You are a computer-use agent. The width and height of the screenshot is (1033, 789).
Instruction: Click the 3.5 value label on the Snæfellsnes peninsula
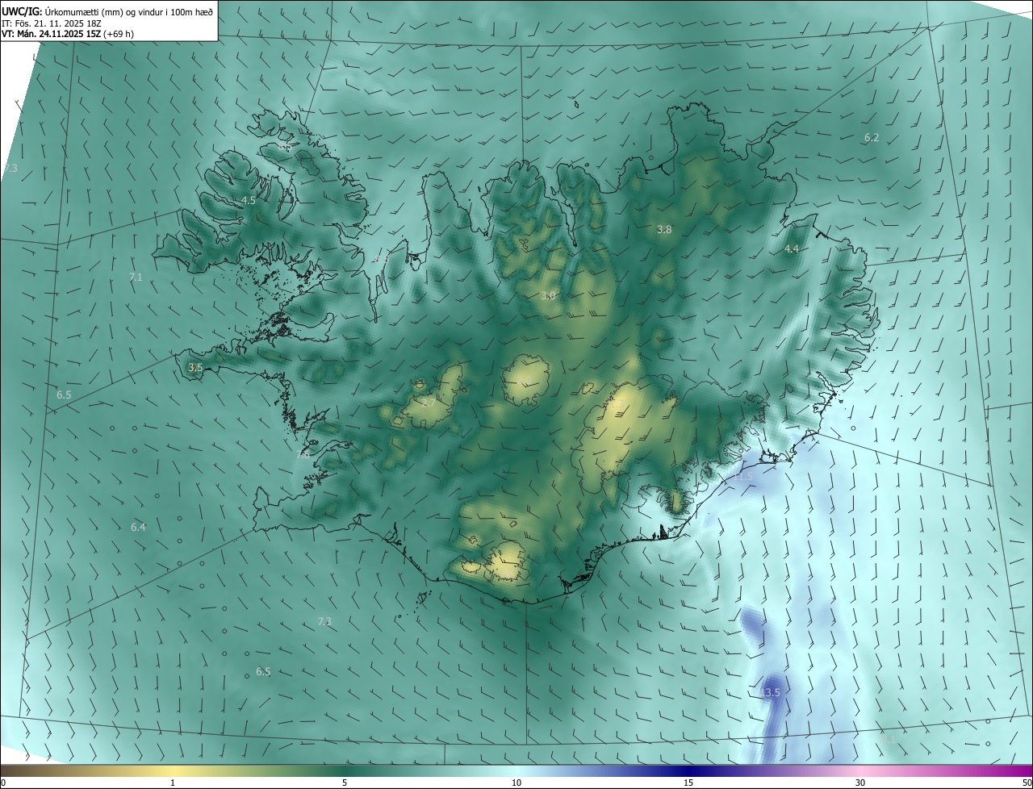[195, 367]
